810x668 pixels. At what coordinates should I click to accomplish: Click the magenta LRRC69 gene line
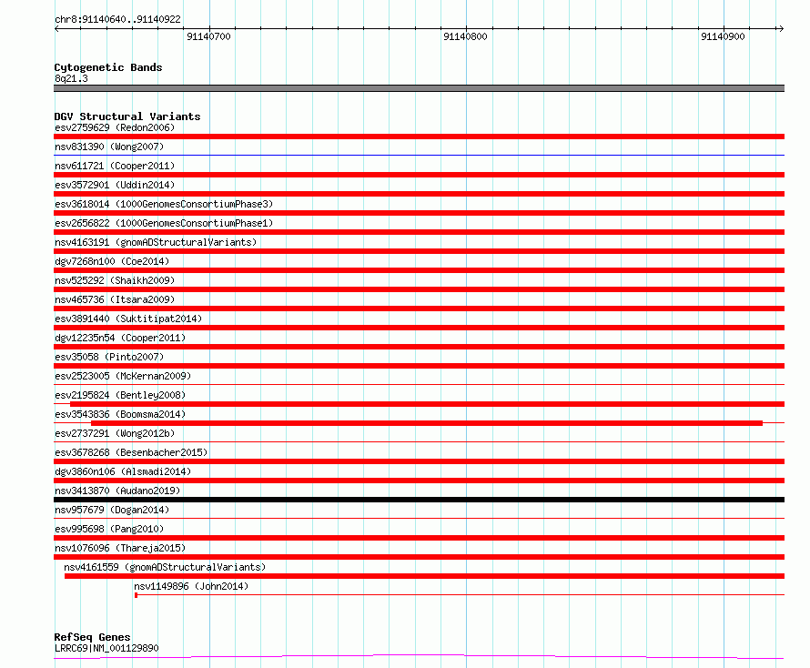(x=419, y=657)
